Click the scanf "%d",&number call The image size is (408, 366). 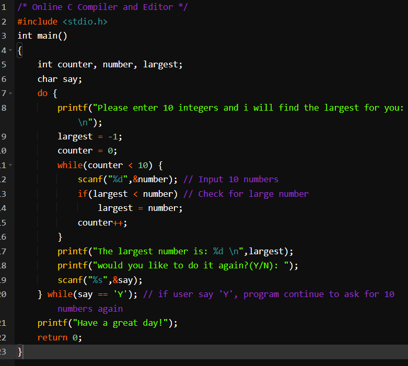[127, 180]
